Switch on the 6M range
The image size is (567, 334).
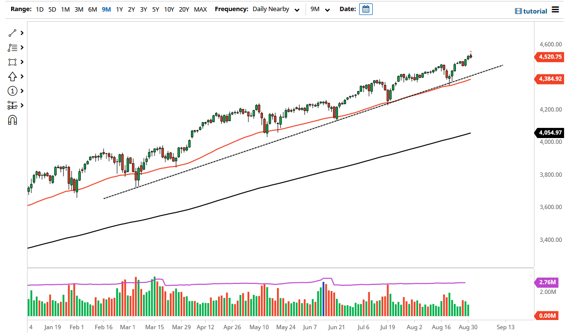[x=92, y=9]
